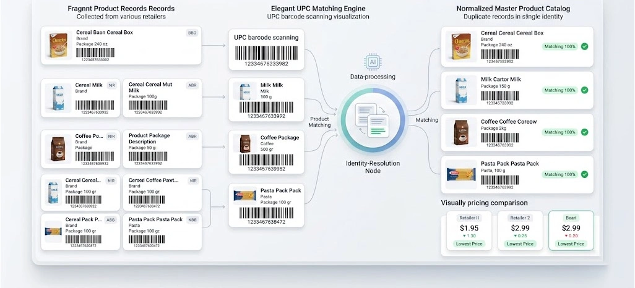This screenshot has height=288, width=635.
Task: Click the green check on Coffee Coffee Coreow
Action: [x=584, y=132]
